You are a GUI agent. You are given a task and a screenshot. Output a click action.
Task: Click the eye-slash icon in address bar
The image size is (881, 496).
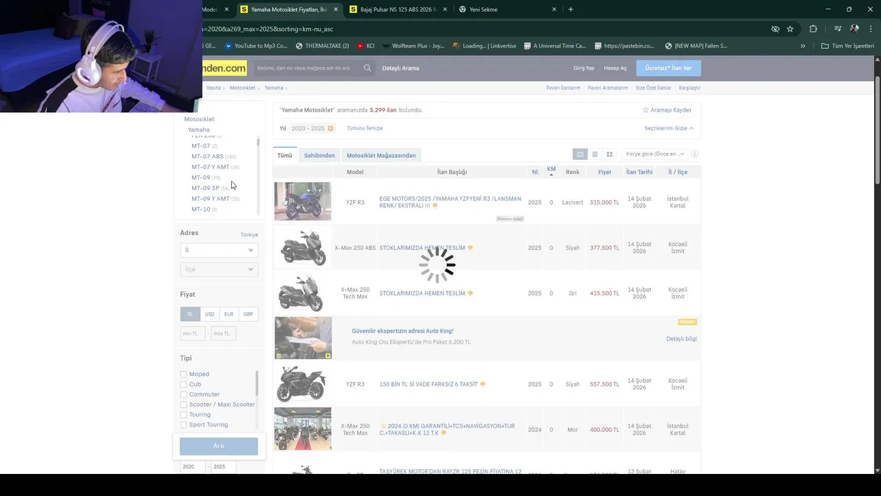click(x=775, y=29)
